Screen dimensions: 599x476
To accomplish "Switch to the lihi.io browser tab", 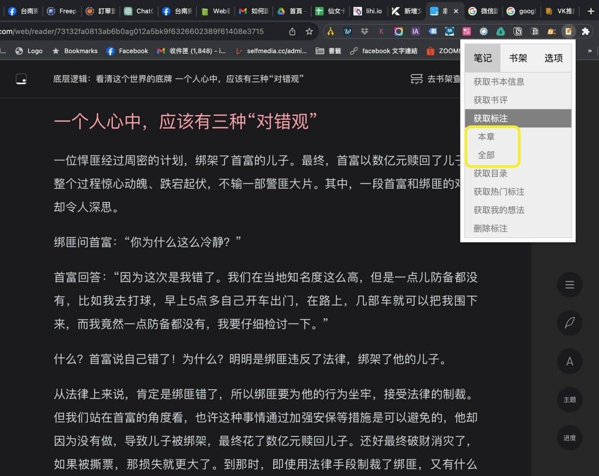I will tap(367, 11).
